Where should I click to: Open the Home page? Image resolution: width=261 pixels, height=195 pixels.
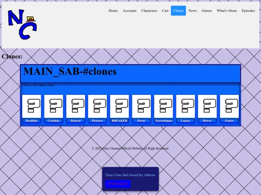(x=113, y=11)
